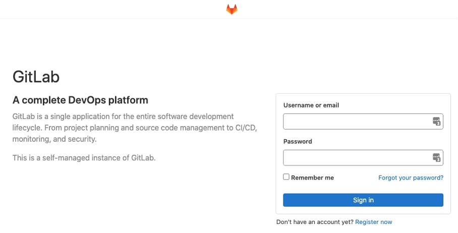Viewport: 458px width, 233px height.
Task: Click the "Don't have an account yet?" text
Action: [x=315, y=222]
